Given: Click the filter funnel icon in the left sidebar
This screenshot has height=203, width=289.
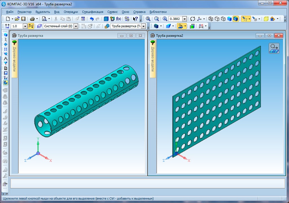Looking at the screenshot, I should click(x=6, y=63).
